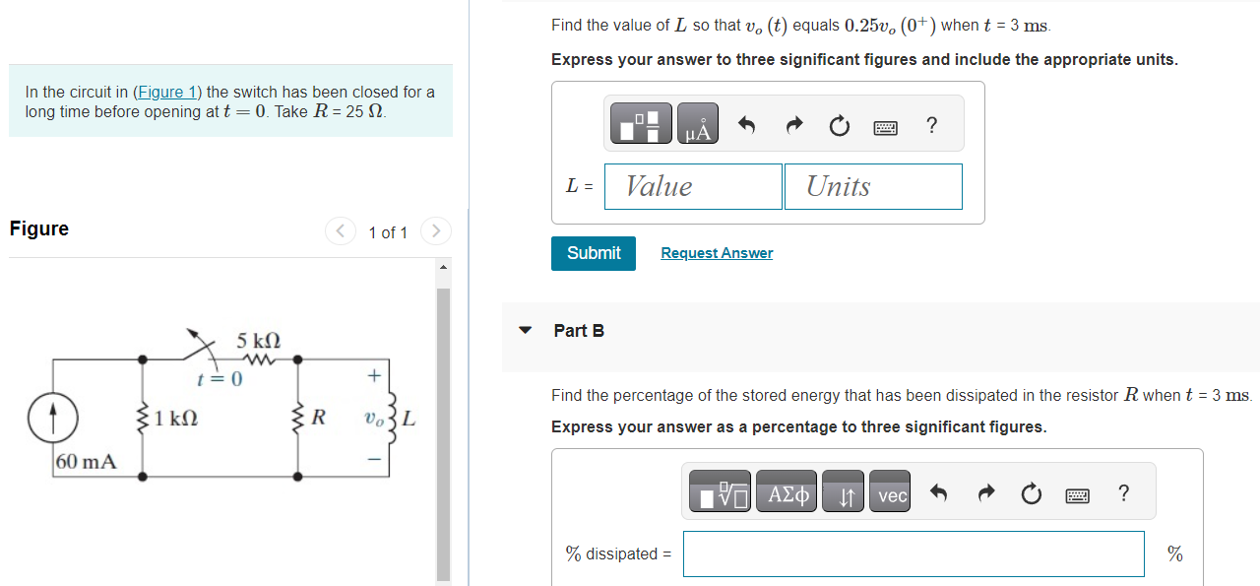Click the Value input field

693,186
